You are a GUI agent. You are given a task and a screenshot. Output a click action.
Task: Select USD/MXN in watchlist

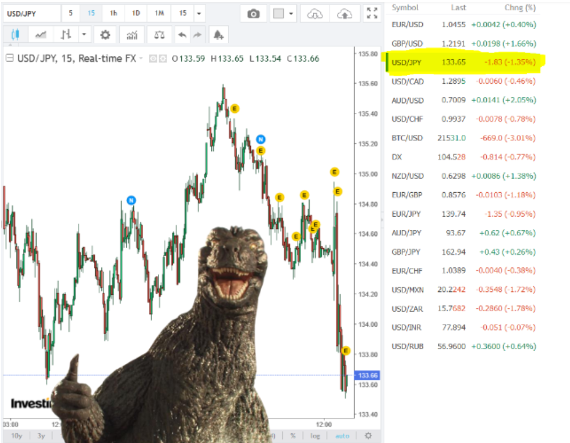click(463, 290)
